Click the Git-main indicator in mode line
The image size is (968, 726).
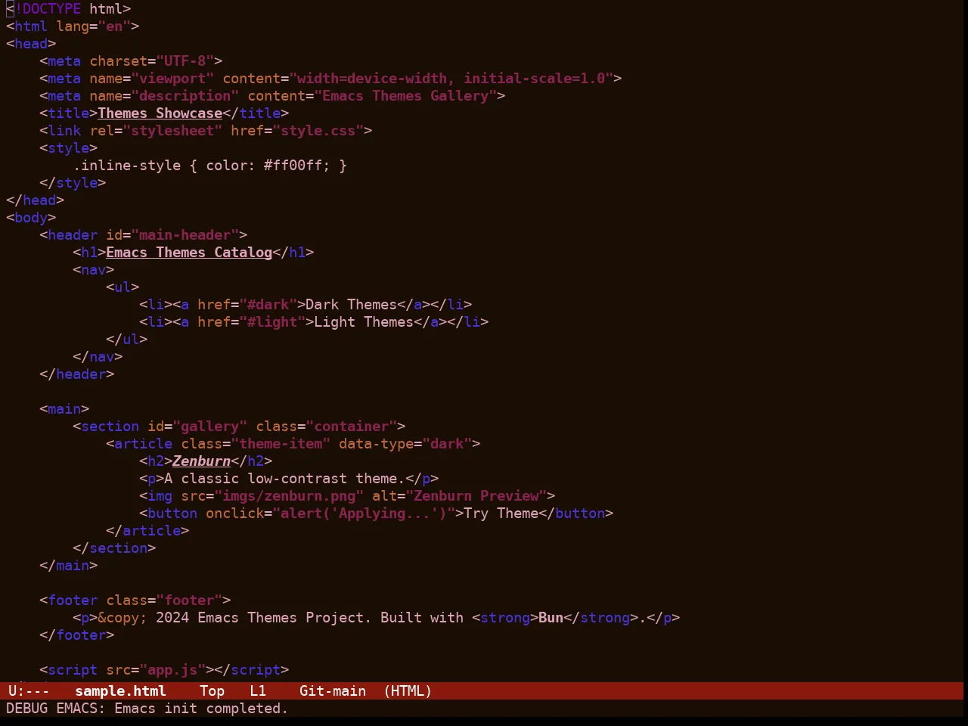333,690
